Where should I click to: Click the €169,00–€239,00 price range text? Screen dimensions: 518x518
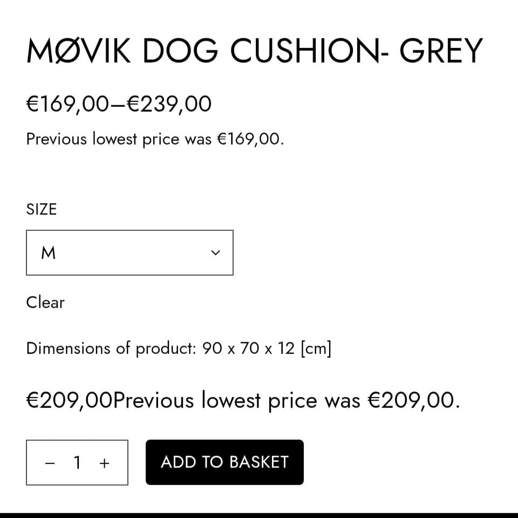click(x=119, y=104)
